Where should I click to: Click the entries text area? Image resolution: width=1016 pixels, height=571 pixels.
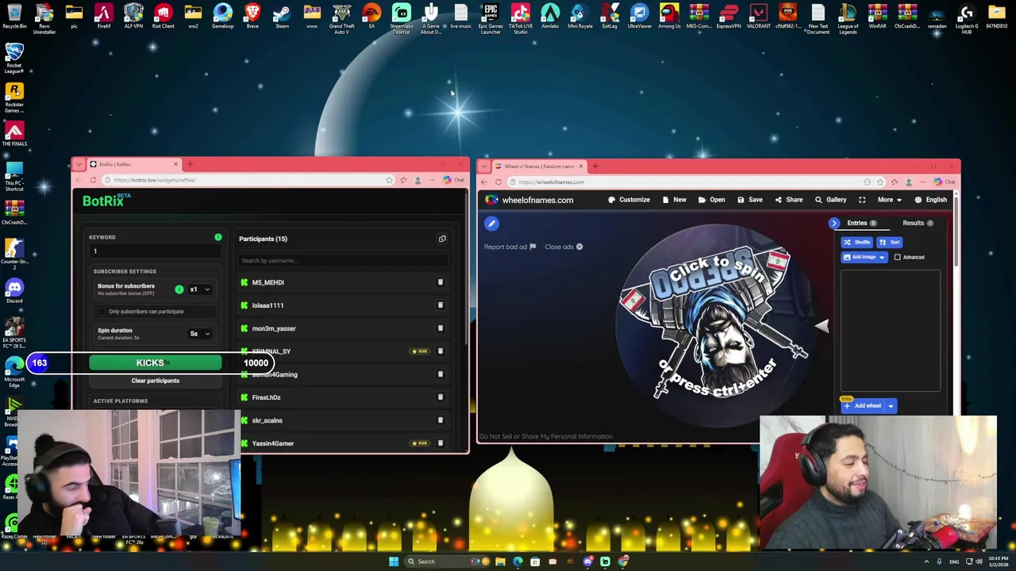point(891,330)
